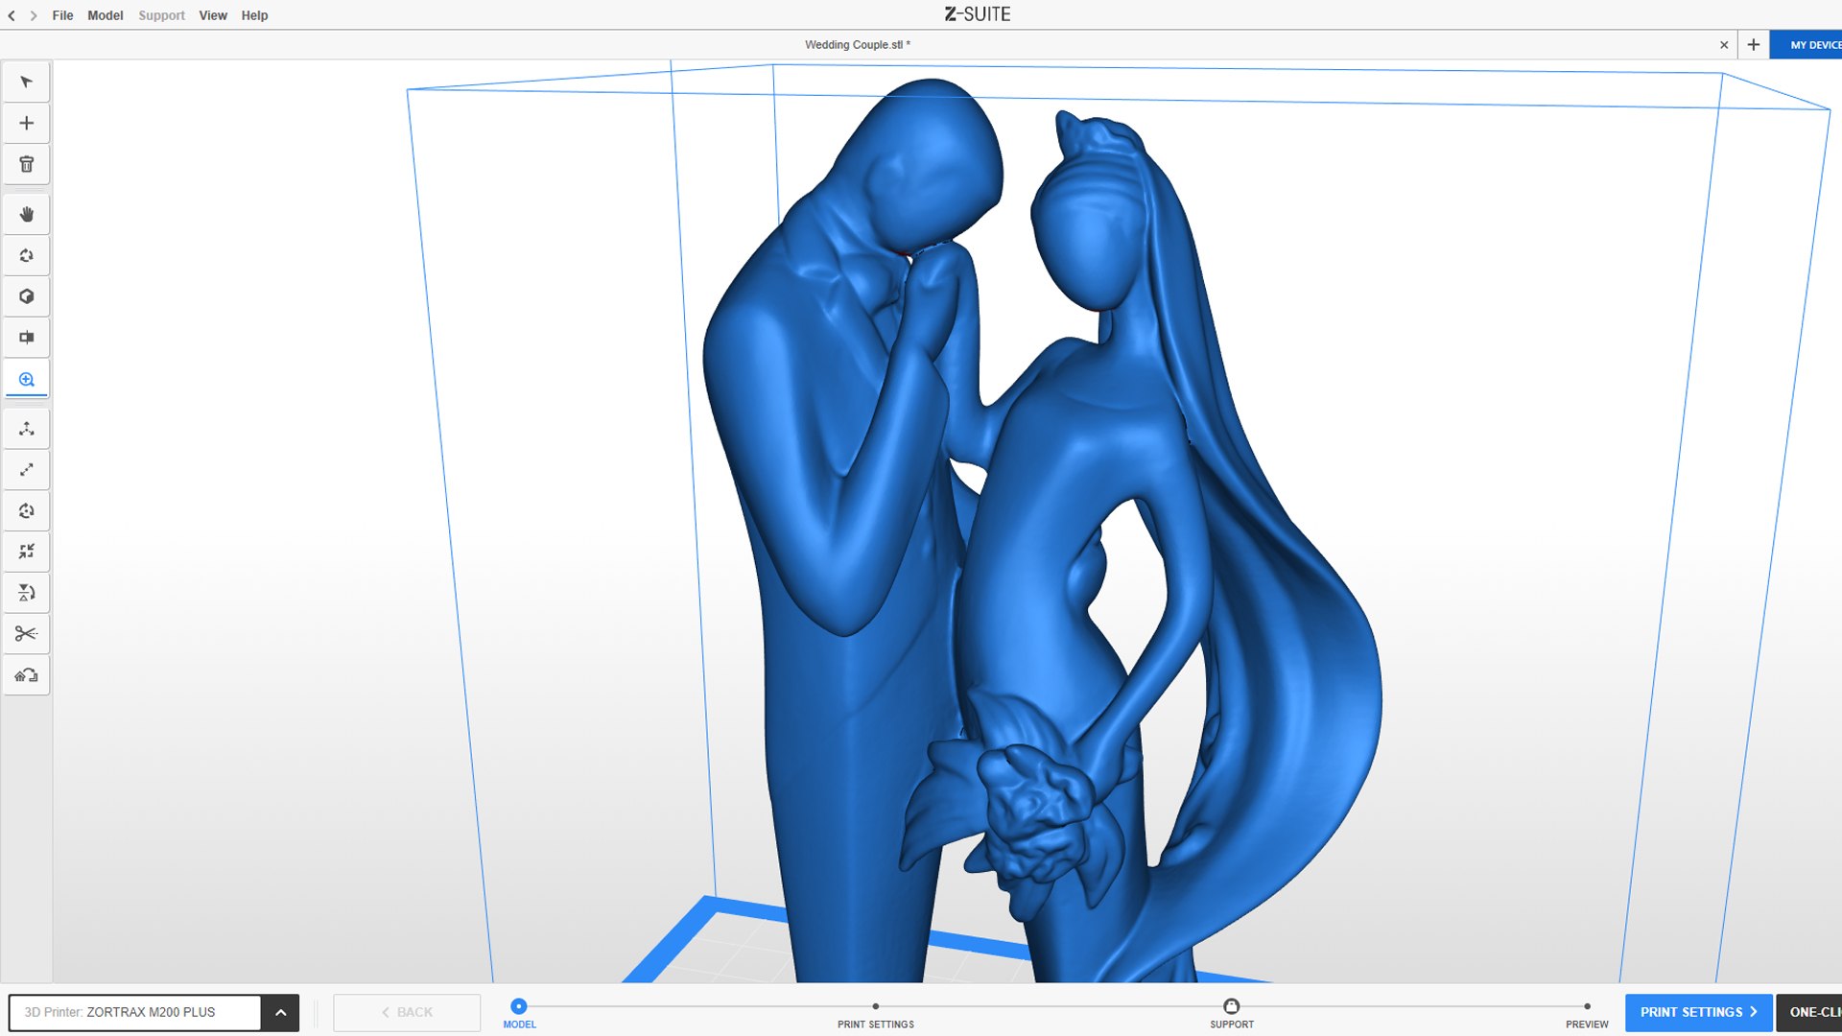Select the move model tool
This screenshot has height=1036, width=1842.
pos(27,429)
